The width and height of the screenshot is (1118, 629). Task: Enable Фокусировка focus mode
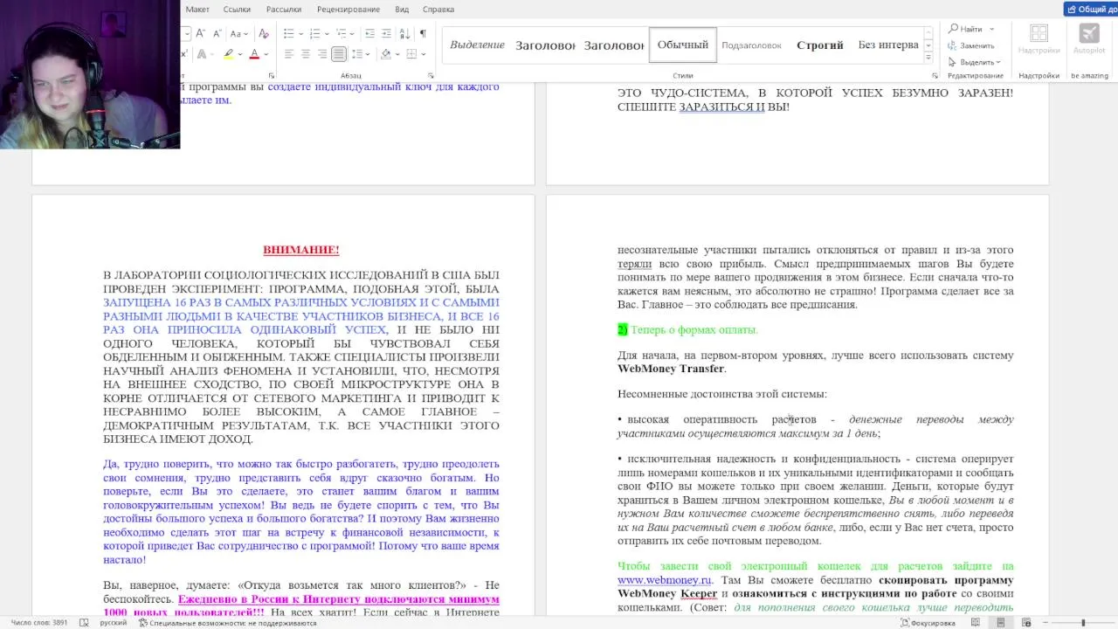tap(928, 623)
